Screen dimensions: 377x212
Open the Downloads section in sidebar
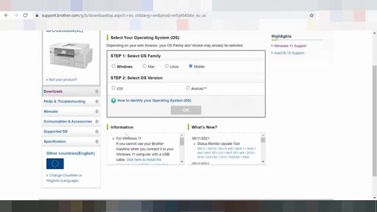(71, 92)
